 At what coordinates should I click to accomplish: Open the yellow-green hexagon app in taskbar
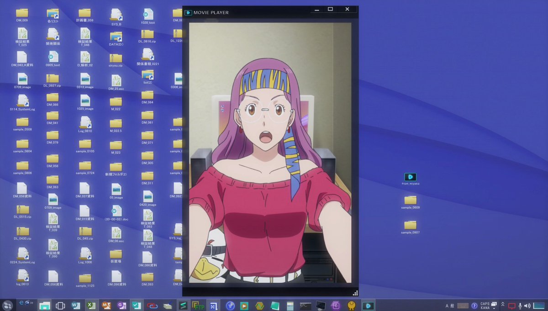coord(259,306)
